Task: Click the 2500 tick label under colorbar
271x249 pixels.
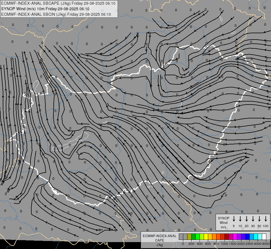Action: 249,244
